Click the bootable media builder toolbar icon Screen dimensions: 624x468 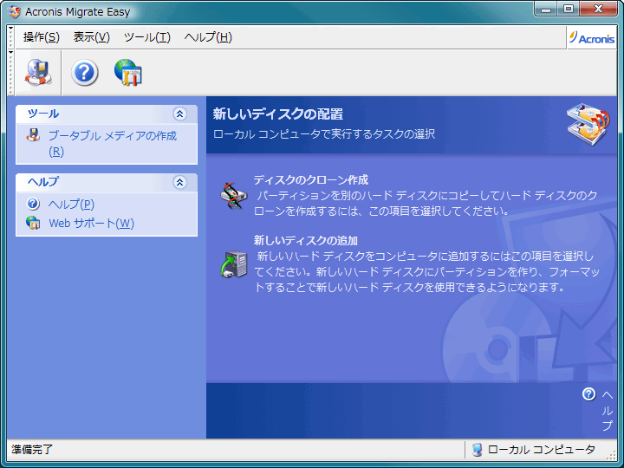38,73
